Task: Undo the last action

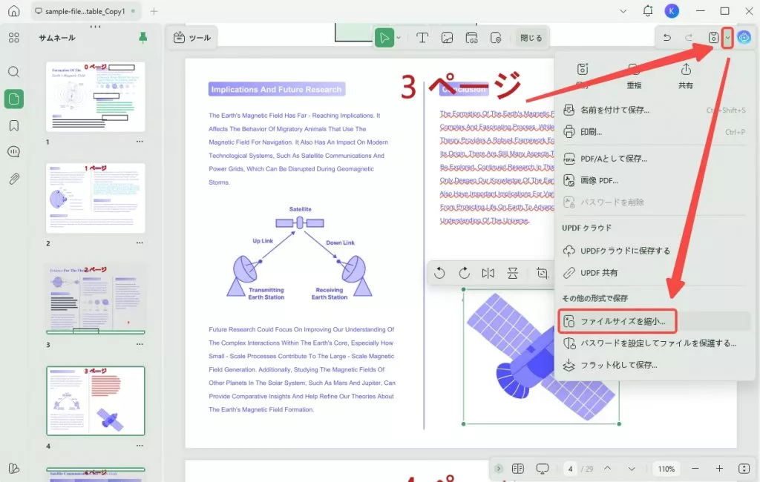Action: click(667, 37)
